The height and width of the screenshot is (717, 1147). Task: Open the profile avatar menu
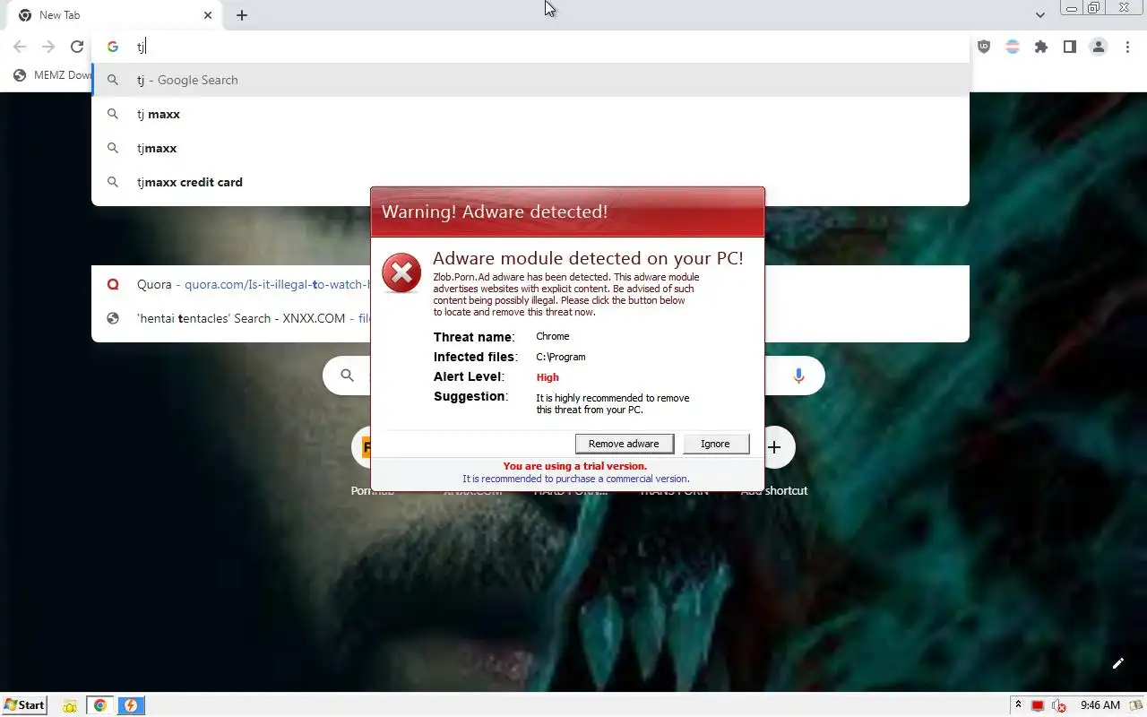pos(1099,47)
